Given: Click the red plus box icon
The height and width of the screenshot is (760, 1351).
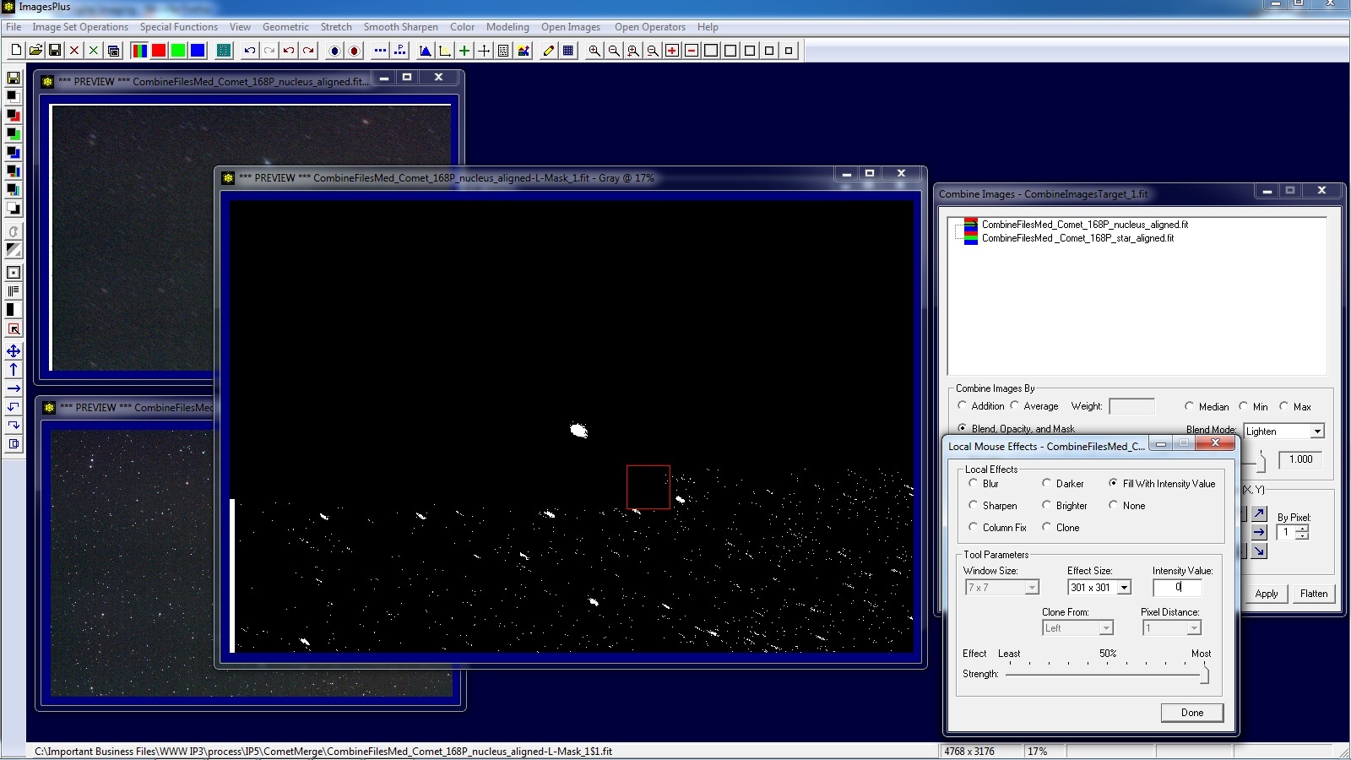Looking at the screenshot, I should [x=672, y=51].
